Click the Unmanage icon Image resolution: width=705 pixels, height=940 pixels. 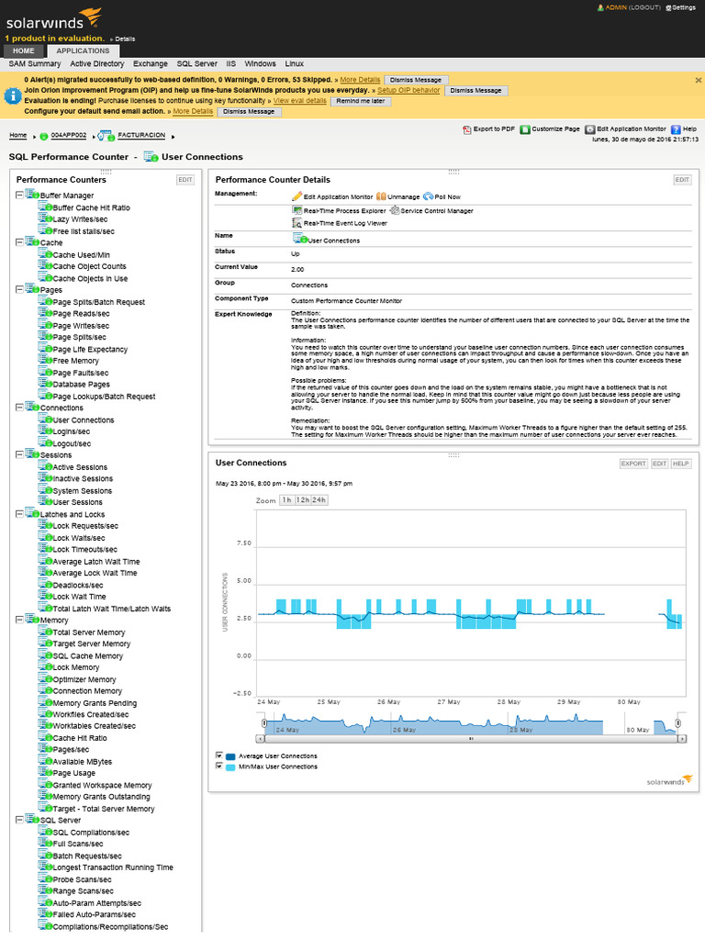(381, 196)
